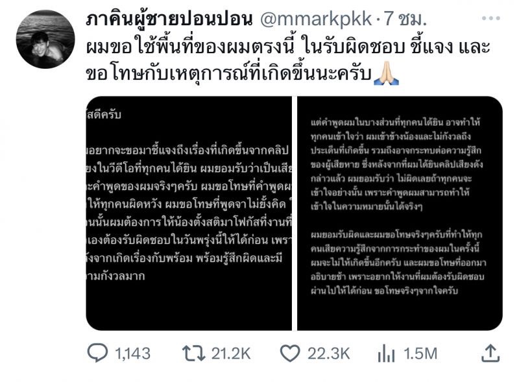Click the reply speech bubble icon
519x382 pixels.
[97, 353]
